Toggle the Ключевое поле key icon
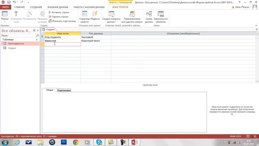 pos(16,17)
